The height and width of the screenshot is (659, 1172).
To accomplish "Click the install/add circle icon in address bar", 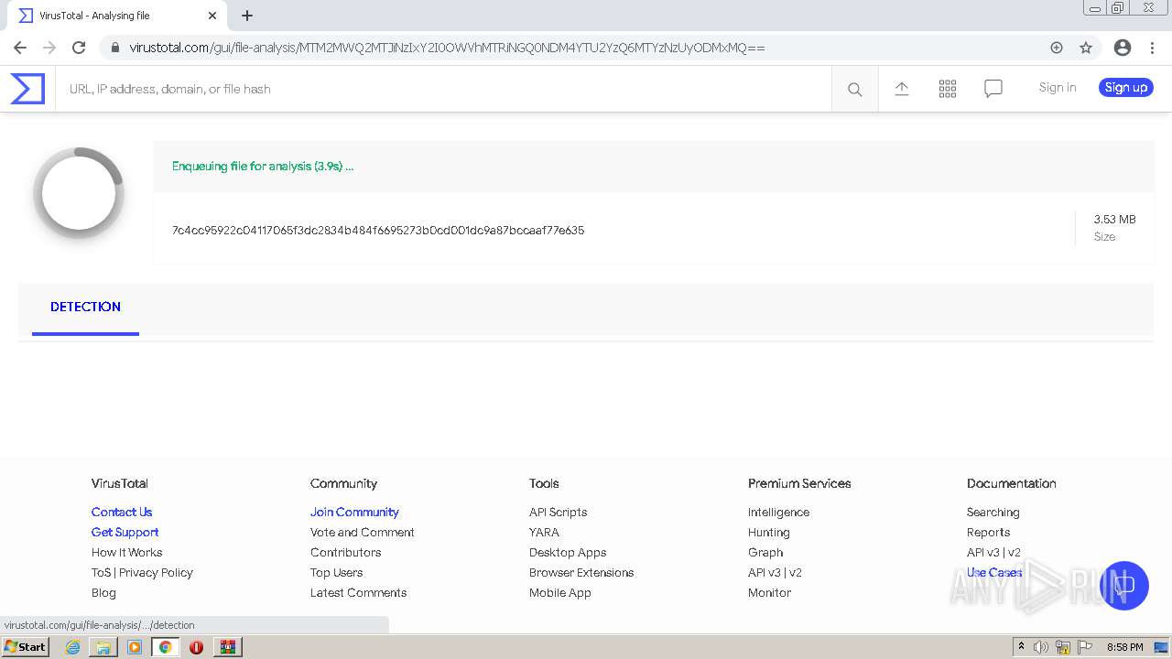I will [1057, 48].
